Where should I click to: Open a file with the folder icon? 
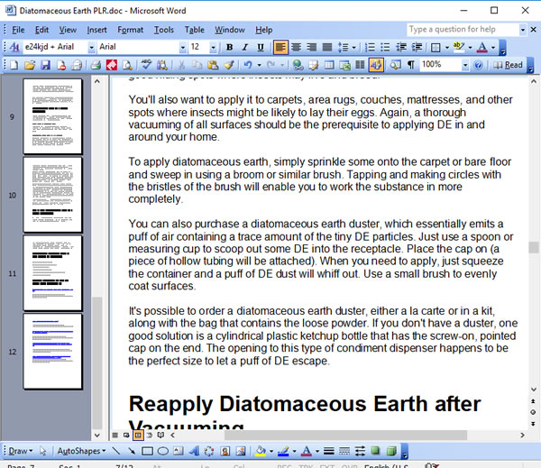(30, 65)
